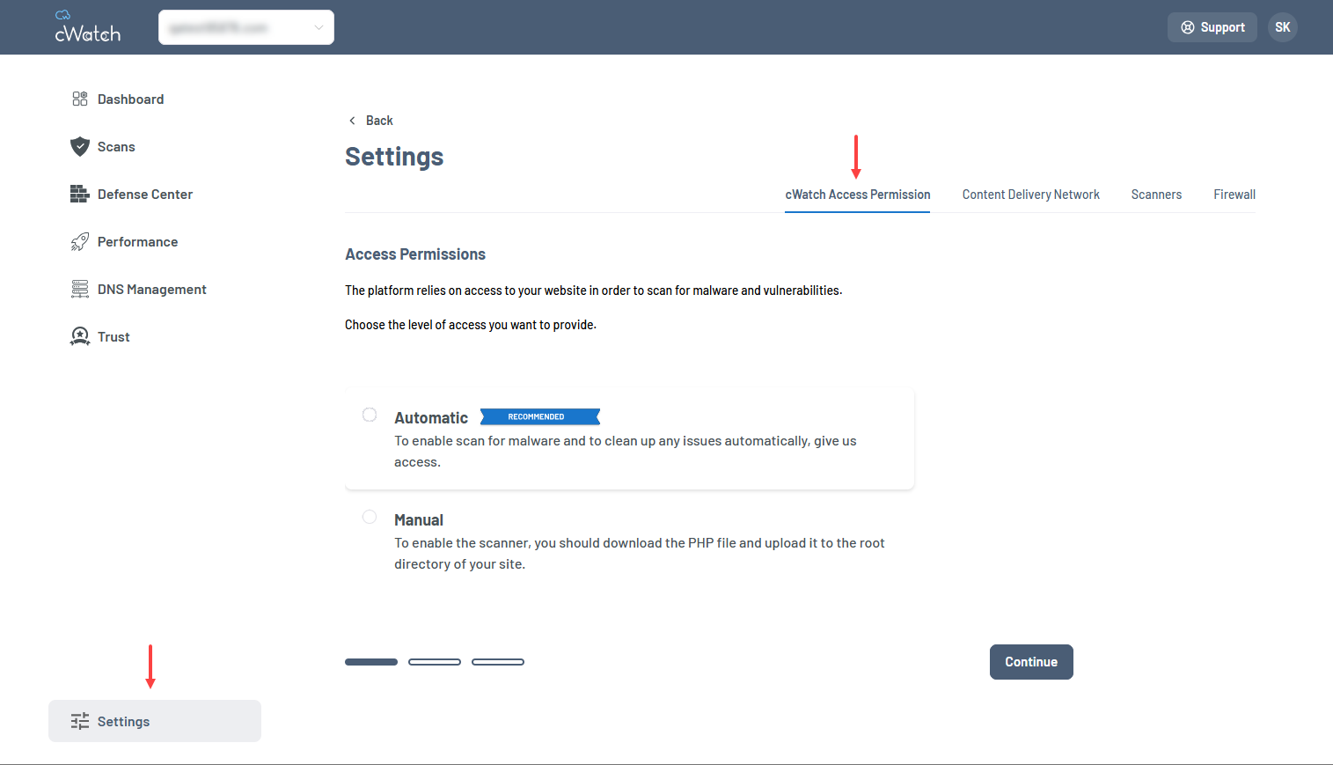Open the Firewall tab
Viewport: 1333px width, 765px height.
click(x=1234, y=195)
